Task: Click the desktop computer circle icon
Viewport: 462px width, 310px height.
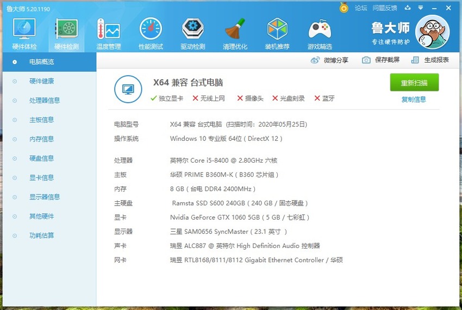Action: click(128, 89)
